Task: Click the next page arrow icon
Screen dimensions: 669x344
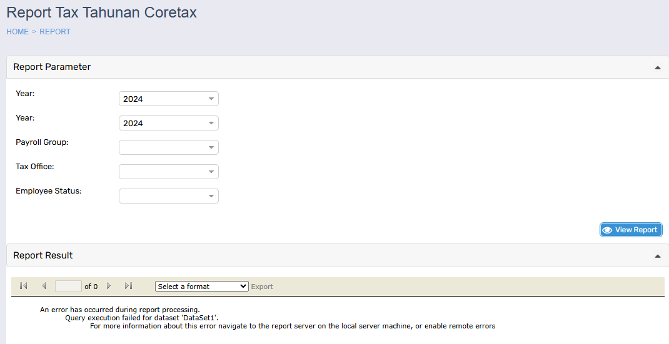Action: tap(109, 286)
